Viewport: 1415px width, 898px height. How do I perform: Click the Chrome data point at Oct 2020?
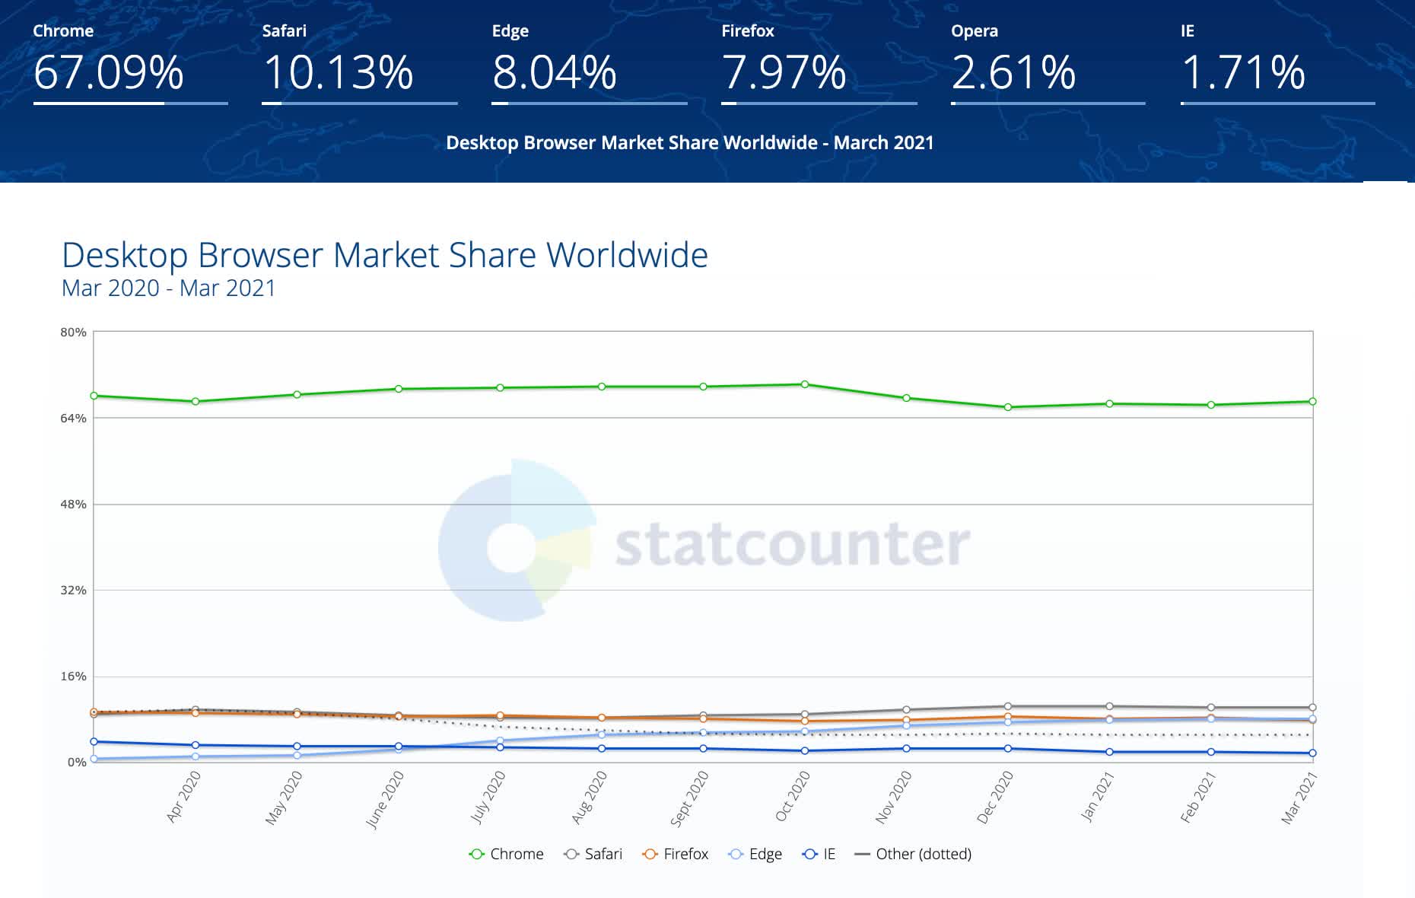tap(805, 385)
